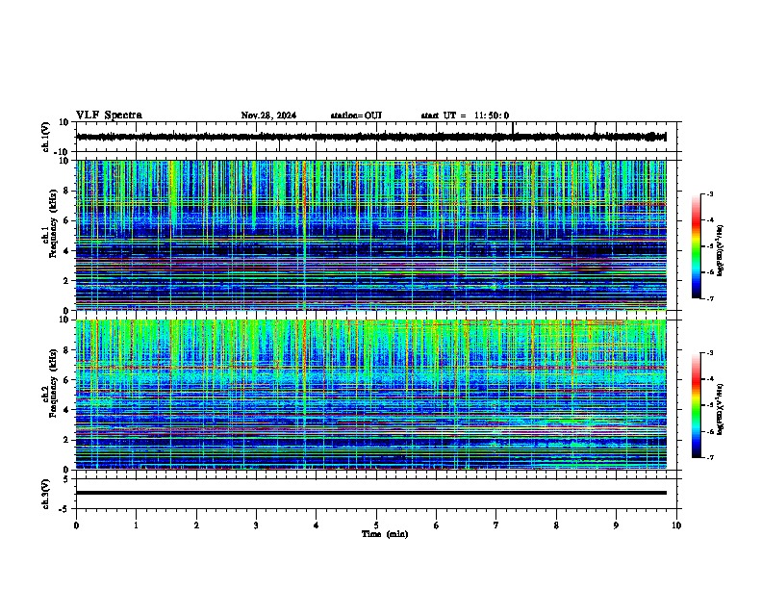The height and width of the screenshot is (589, 762).
Task: Click inside the ch.2 spectrogram panel
Action: (370, 395)
